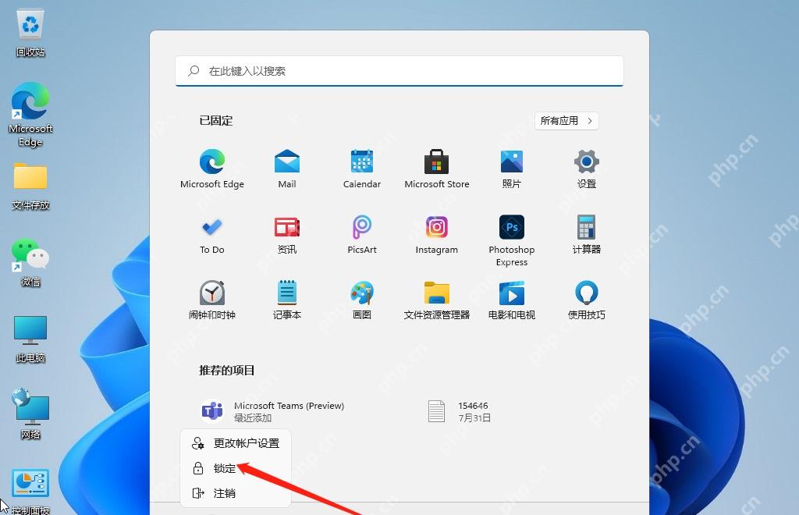Viewport: 799px width, 515px height.
Task: Launch Photoshop Express
Action: (x=512, y=240)
